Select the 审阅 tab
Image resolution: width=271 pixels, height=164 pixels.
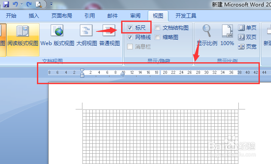click(x=135, y=16)
